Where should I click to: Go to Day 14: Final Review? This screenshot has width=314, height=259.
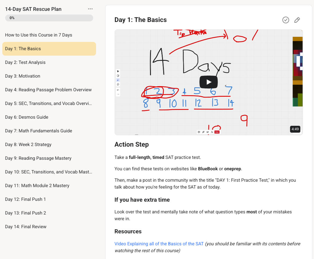26,227
